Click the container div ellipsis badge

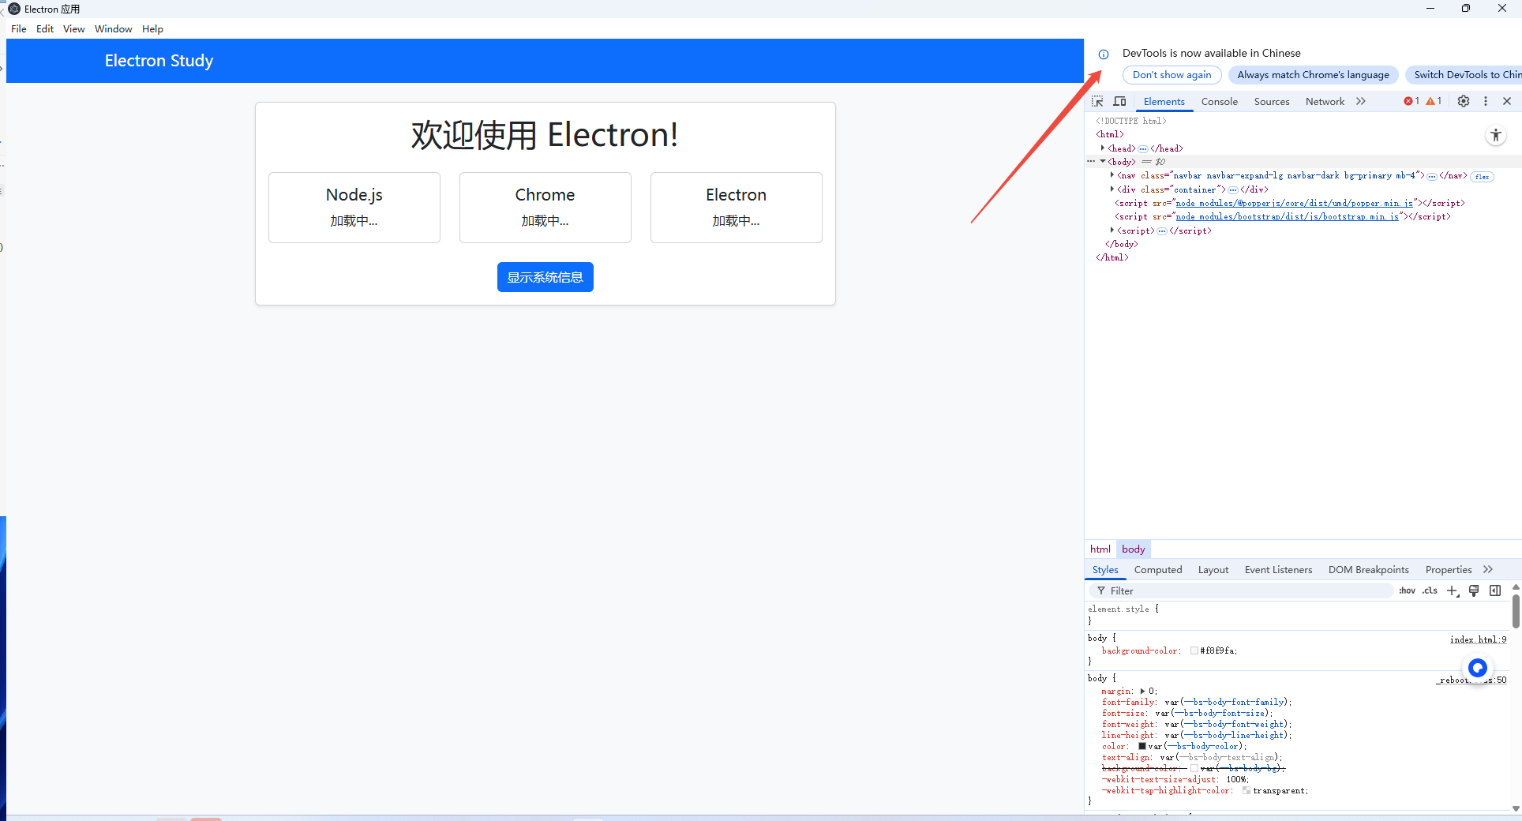point(1233,189)
